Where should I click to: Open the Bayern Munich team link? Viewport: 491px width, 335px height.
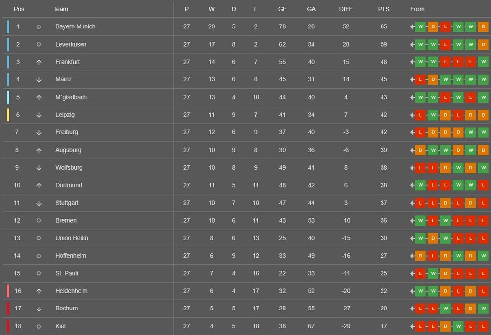coord(76,26)
